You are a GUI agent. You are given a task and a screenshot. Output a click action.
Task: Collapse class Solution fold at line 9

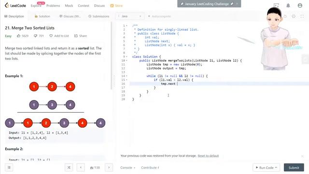coord(126,57)
